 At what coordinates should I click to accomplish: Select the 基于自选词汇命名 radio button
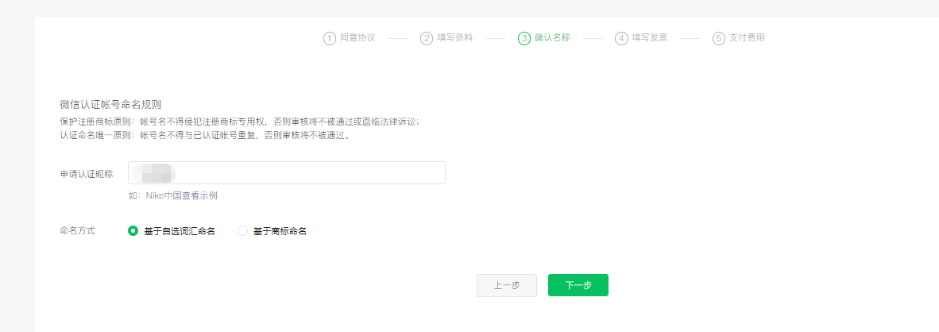[x=133, y=231]
